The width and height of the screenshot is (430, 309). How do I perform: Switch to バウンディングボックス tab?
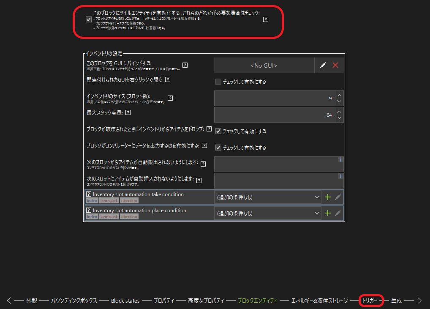tap(74, 301)
